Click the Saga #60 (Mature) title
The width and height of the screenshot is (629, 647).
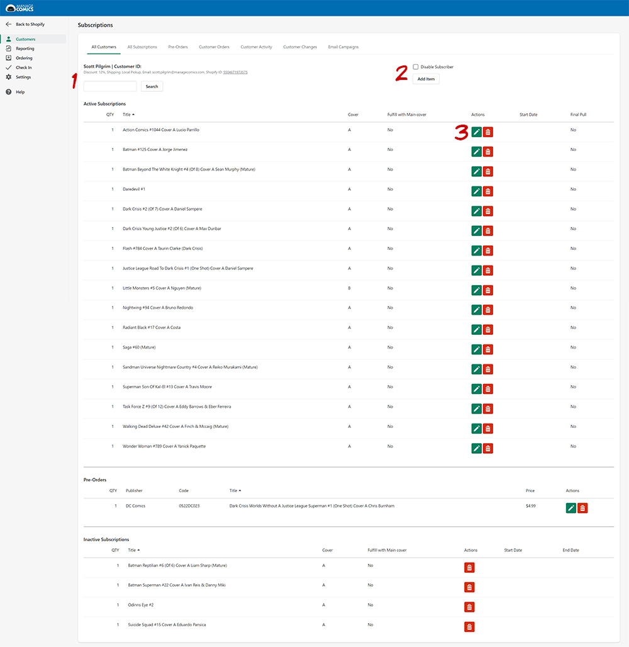[139, 347]
